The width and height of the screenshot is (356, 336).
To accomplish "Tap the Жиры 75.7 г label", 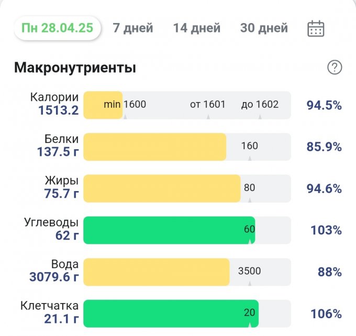I will (61, 187).
